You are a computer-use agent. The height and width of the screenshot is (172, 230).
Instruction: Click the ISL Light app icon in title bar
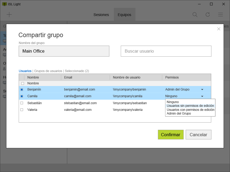[x=4, y=4]
